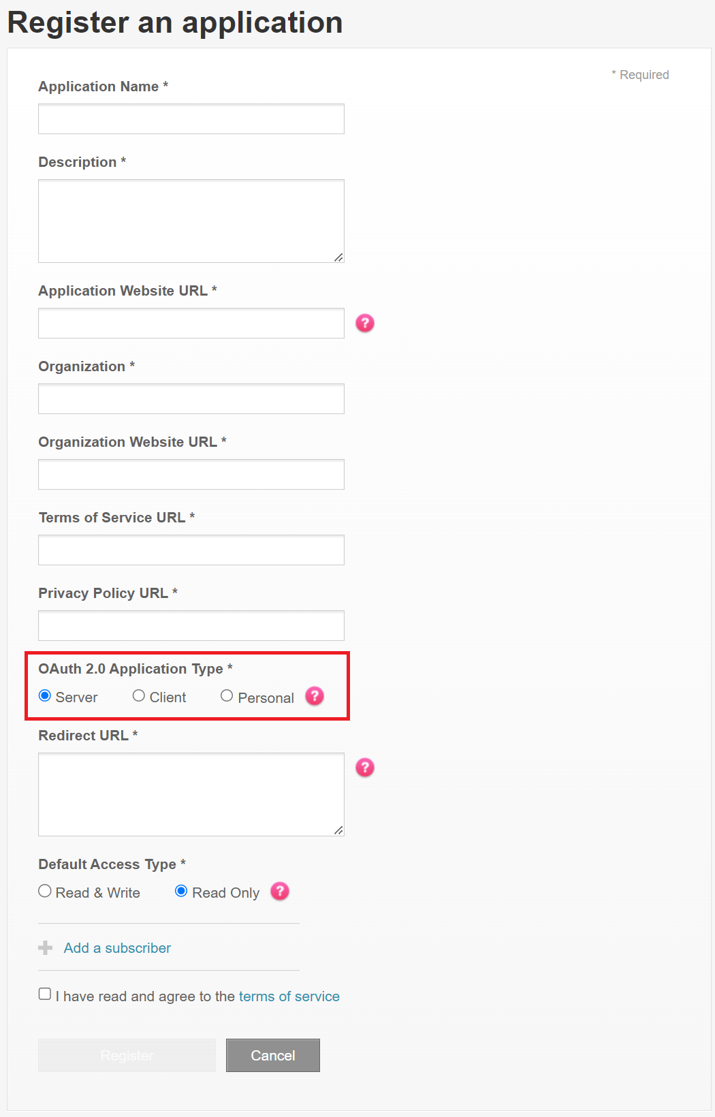Select the Server application type

click(x=45, y=695)
